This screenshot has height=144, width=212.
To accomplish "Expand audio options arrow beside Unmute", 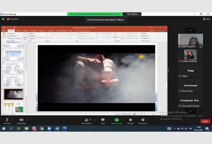I will (x=12, y=119).
